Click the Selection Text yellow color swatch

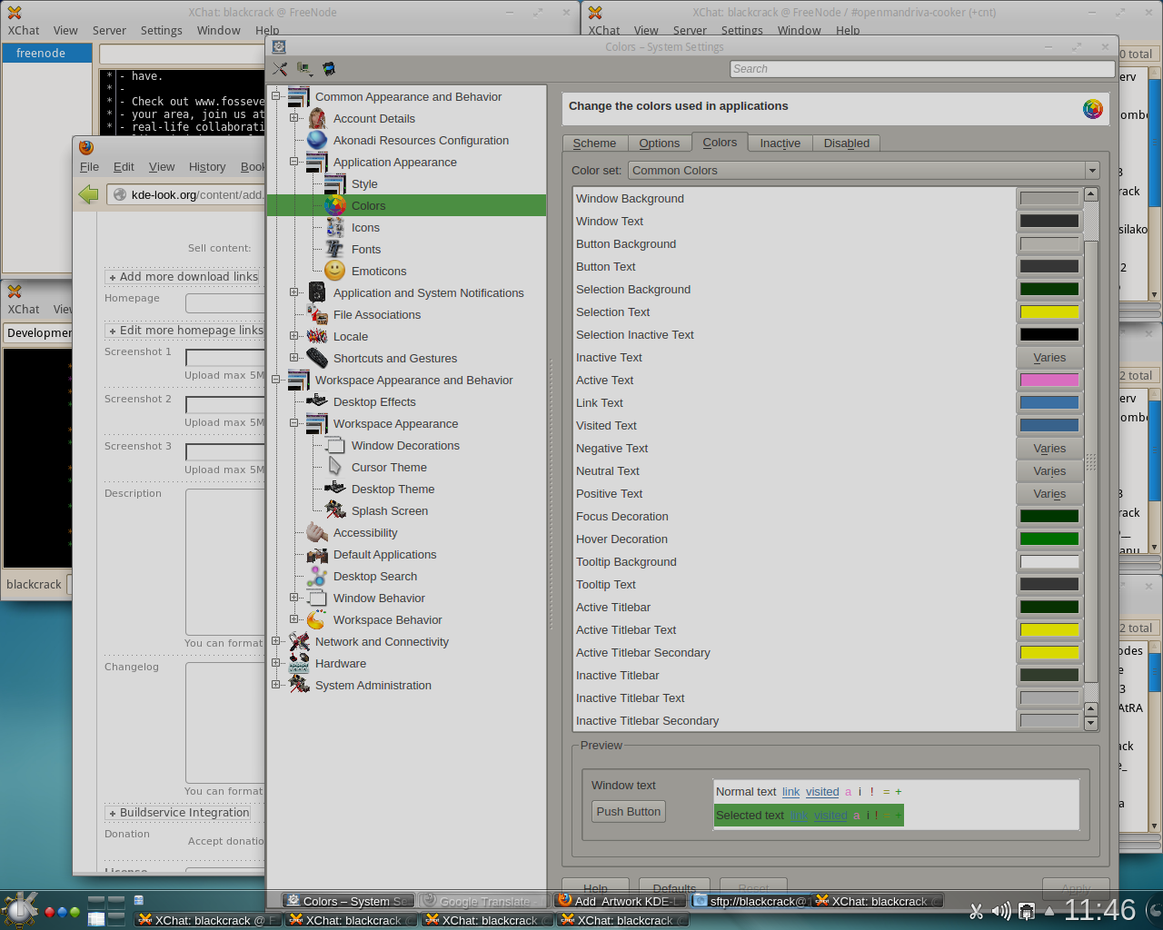[x=1049, y=312]
